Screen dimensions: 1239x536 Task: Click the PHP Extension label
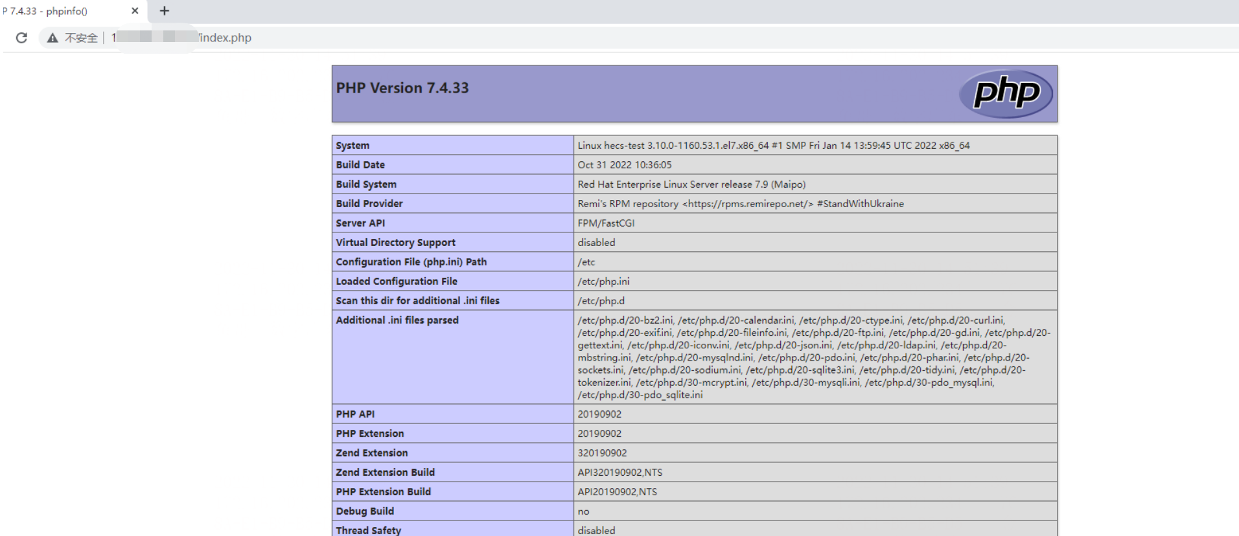(369, 434)
